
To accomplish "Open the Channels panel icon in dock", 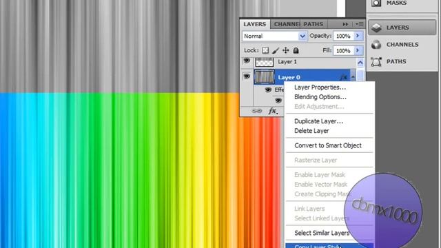I will tap(376, 44).
